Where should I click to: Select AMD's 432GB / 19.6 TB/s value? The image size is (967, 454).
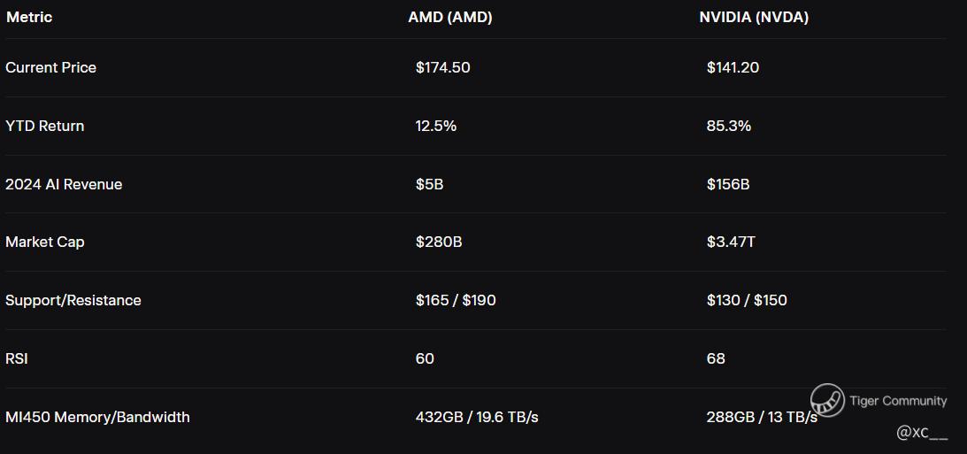point(477,417)
